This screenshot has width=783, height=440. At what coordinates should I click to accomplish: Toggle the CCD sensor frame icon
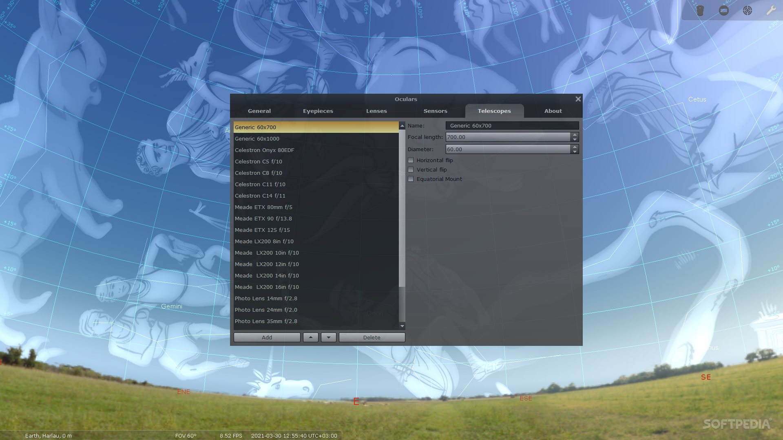(x=724, y=11)
